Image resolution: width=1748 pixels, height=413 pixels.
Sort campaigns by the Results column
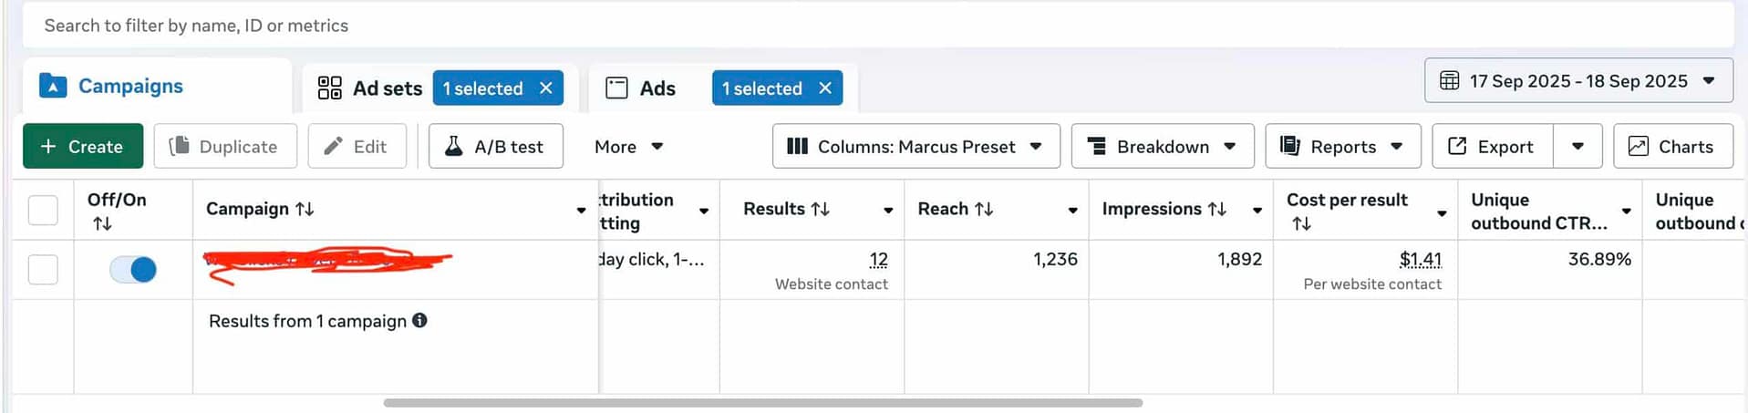[821, 209]
